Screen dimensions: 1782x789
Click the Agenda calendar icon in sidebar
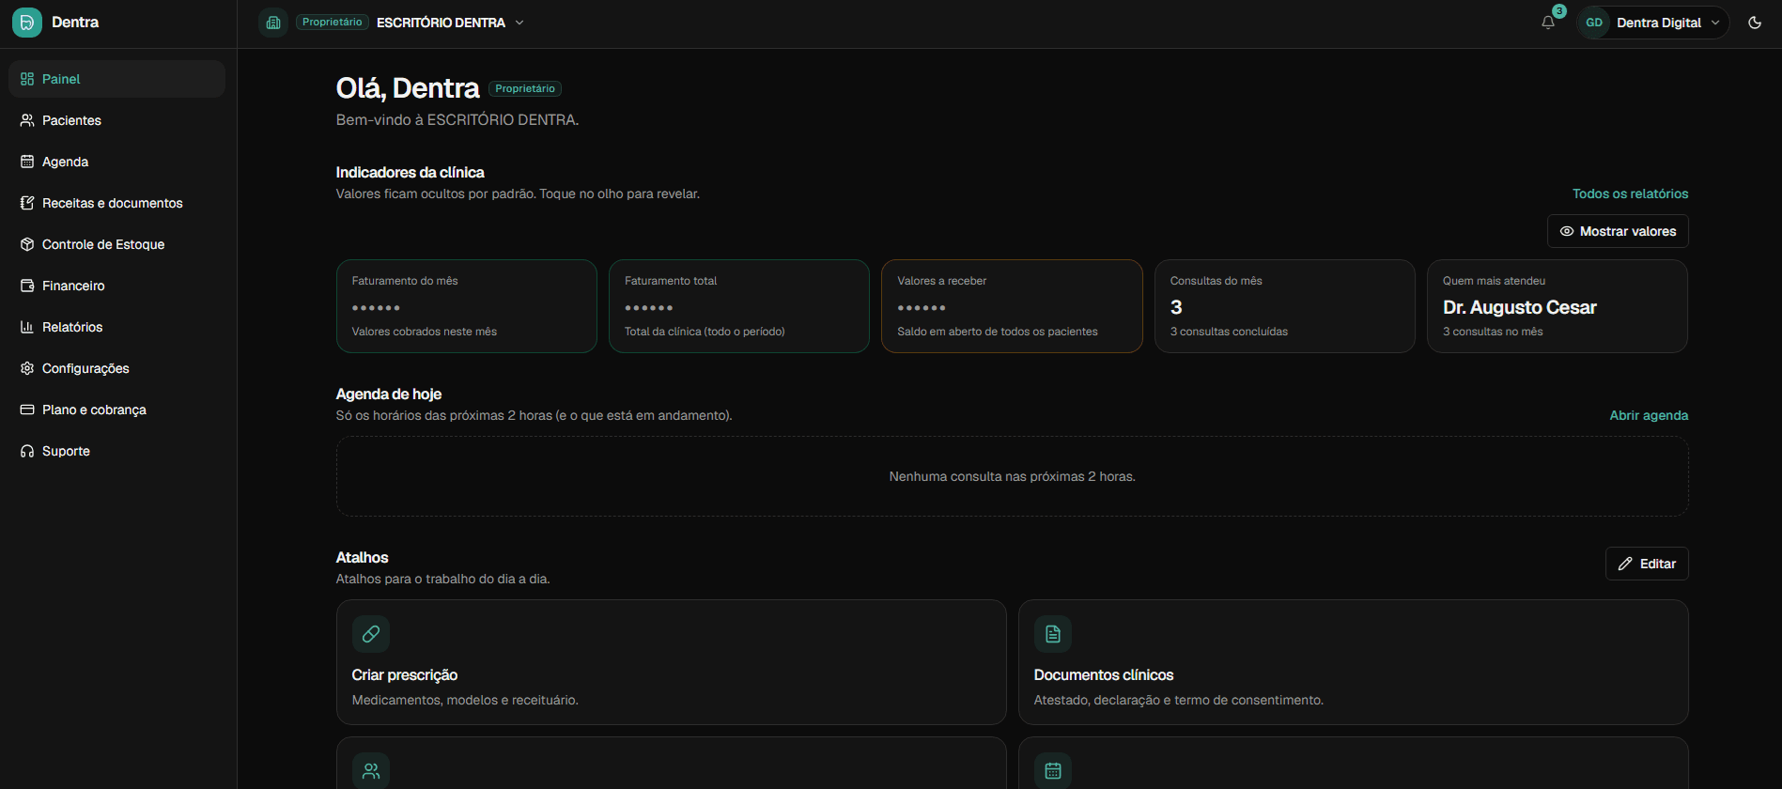coord(27,162)
